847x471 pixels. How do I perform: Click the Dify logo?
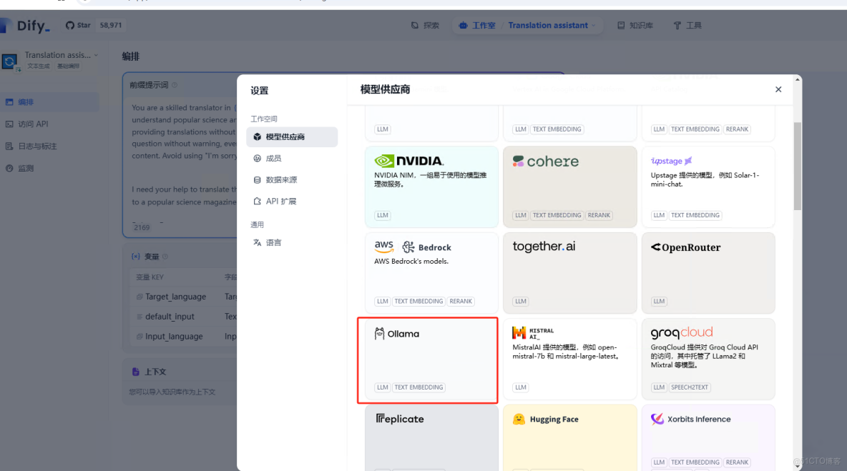pyautogui.click(x=25, y=25)
